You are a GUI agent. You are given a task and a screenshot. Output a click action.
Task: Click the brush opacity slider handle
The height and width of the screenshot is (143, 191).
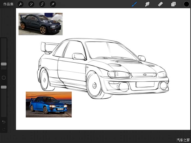(x=4, y=87)
